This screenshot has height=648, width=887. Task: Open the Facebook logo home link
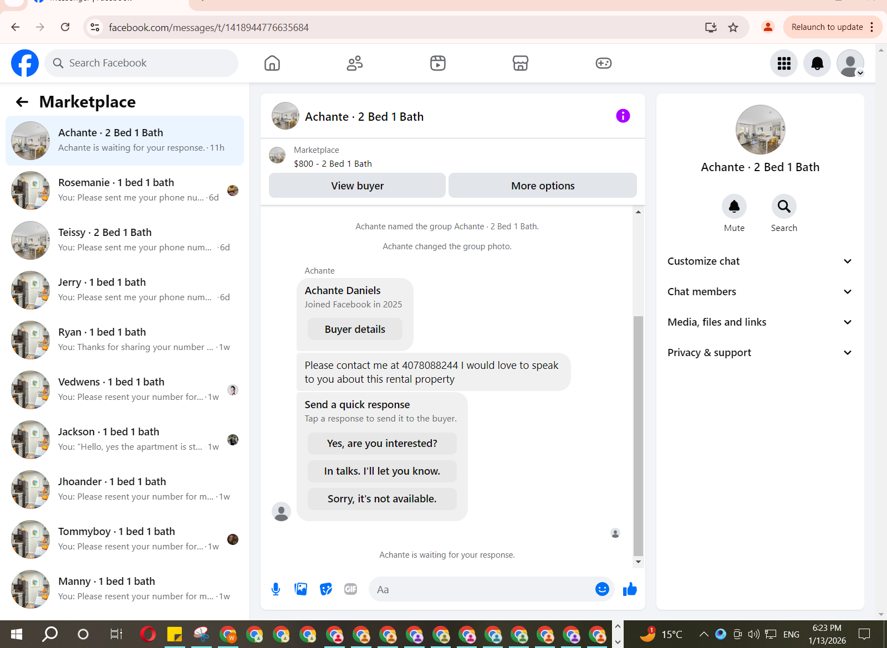pos(25,63)
